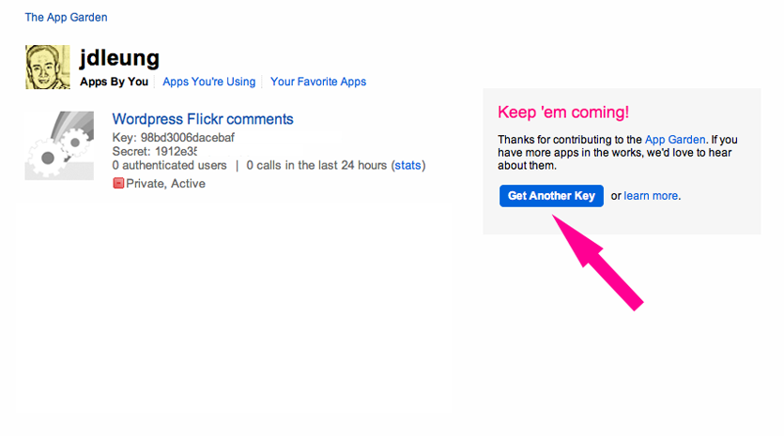Image resolution: width=784 pixels, height=436 pixels.
Task: Open The App Garden breadcrumb link
Action: coord(66,18)
